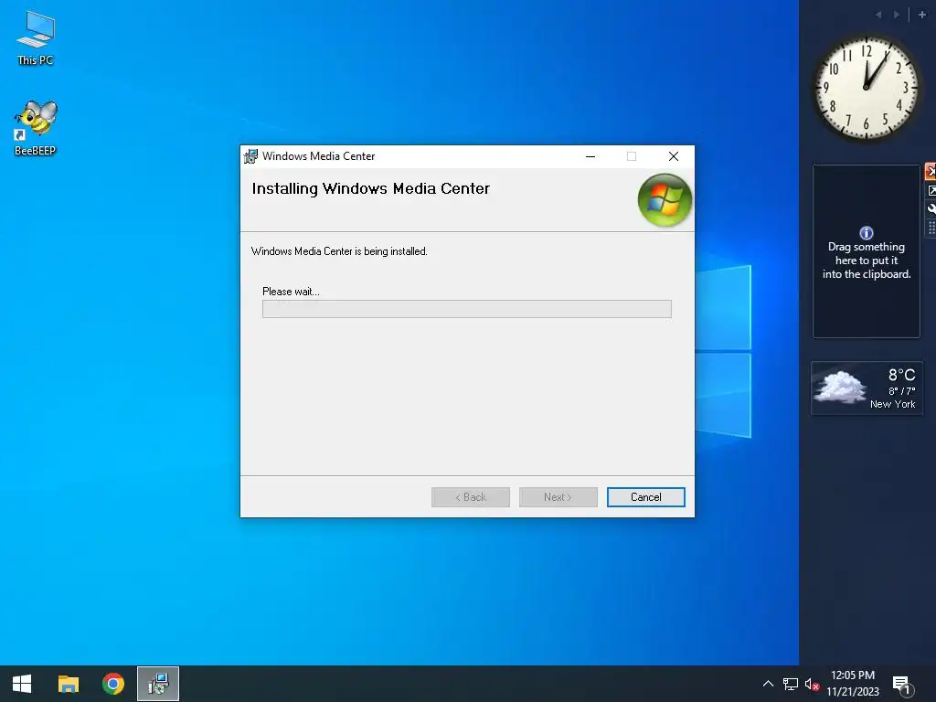This screenshot has height=702, width=936.
Task: Click the Windows Media Center logo
Action: (x=665, y=200)
